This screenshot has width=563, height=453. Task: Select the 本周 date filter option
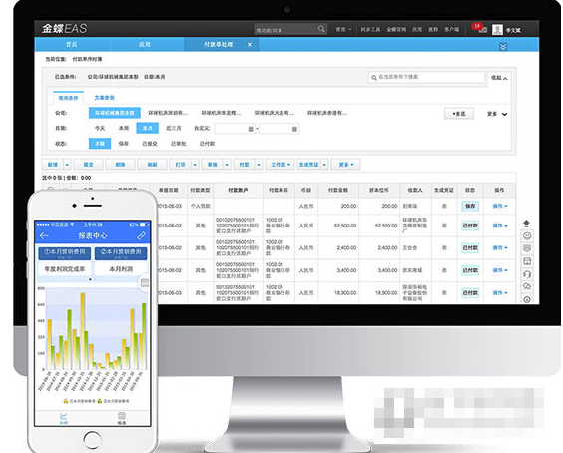tap(123, 128)
